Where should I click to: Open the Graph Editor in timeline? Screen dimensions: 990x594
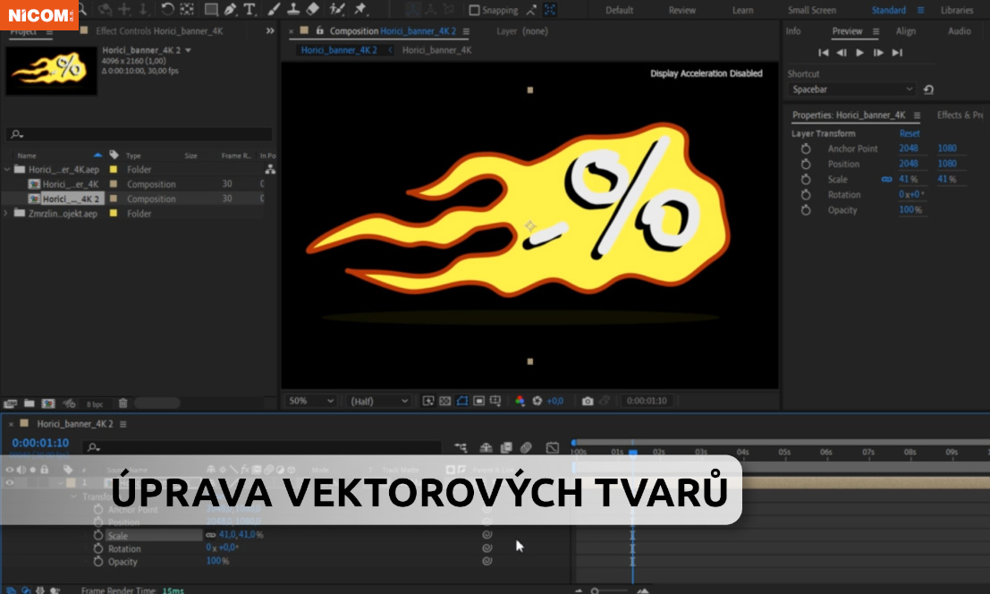[553, 447]
